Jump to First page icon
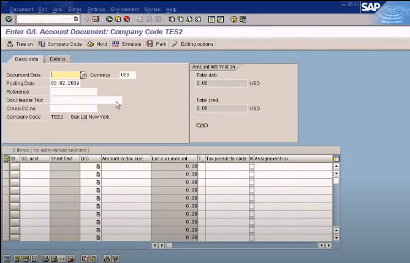The image size is (410, 263). (x=171, y=19)
